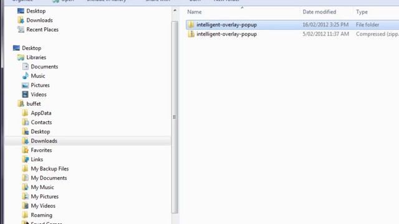The height and width of the screenshot is (224, 399).
Task: Click the Contacts folder icon
Action: (25, 122)
